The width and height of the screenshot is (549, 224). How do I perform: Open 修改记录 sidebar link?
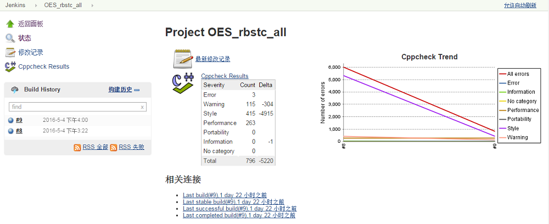pos(31,53)
